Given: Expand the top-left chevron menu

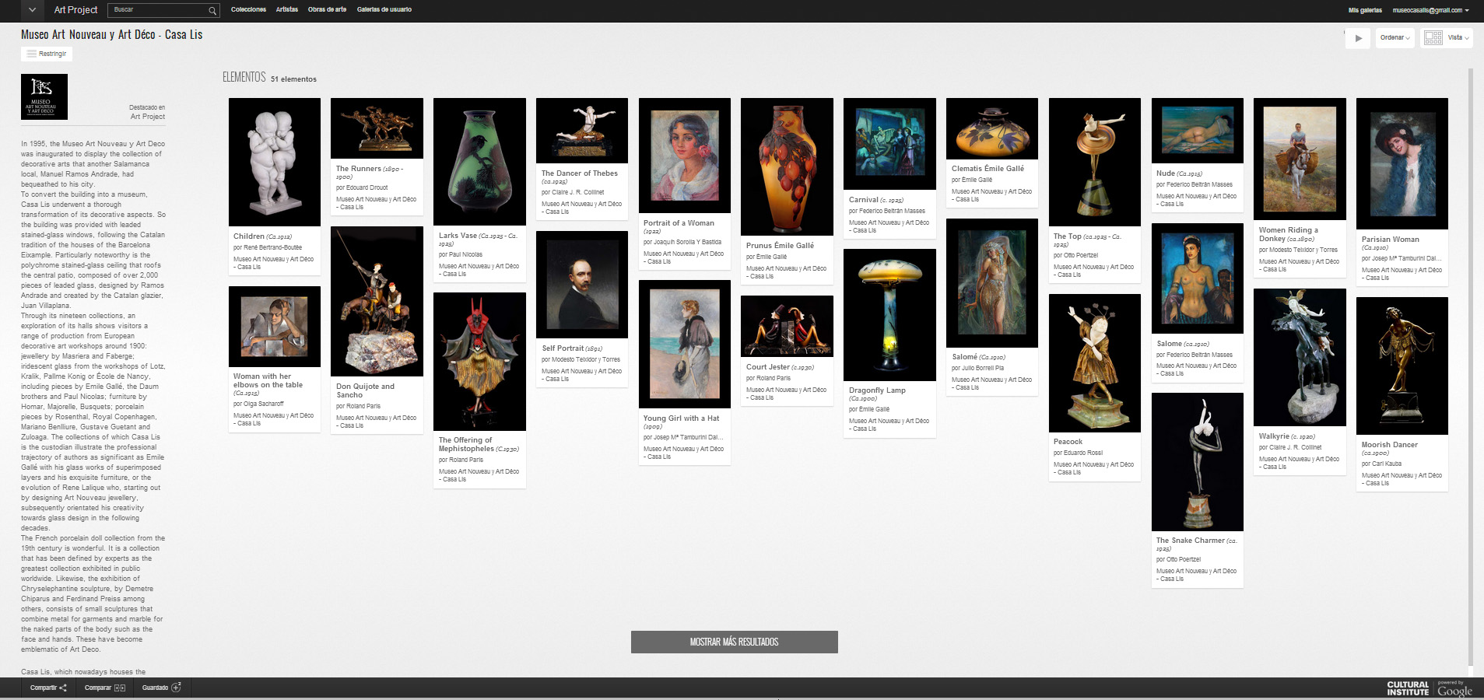Looking at the screenshot, I should click(32, 10).
